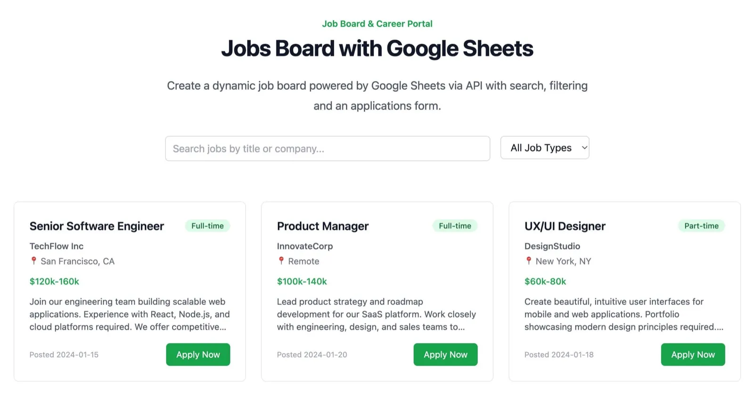Viewport: 754px width, 393px height.
Task: Open job type options to filter listings
Action: [544, 148]
